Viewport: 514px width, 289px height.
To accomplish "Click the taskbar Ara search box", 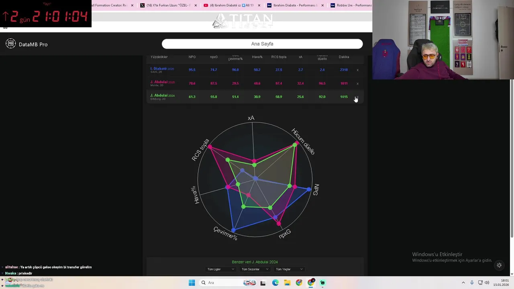I will tap(228, 283).
